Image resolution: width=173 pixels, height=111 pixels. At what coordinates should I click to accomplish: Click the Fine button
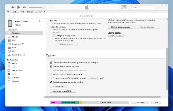(x=156, y=103)
